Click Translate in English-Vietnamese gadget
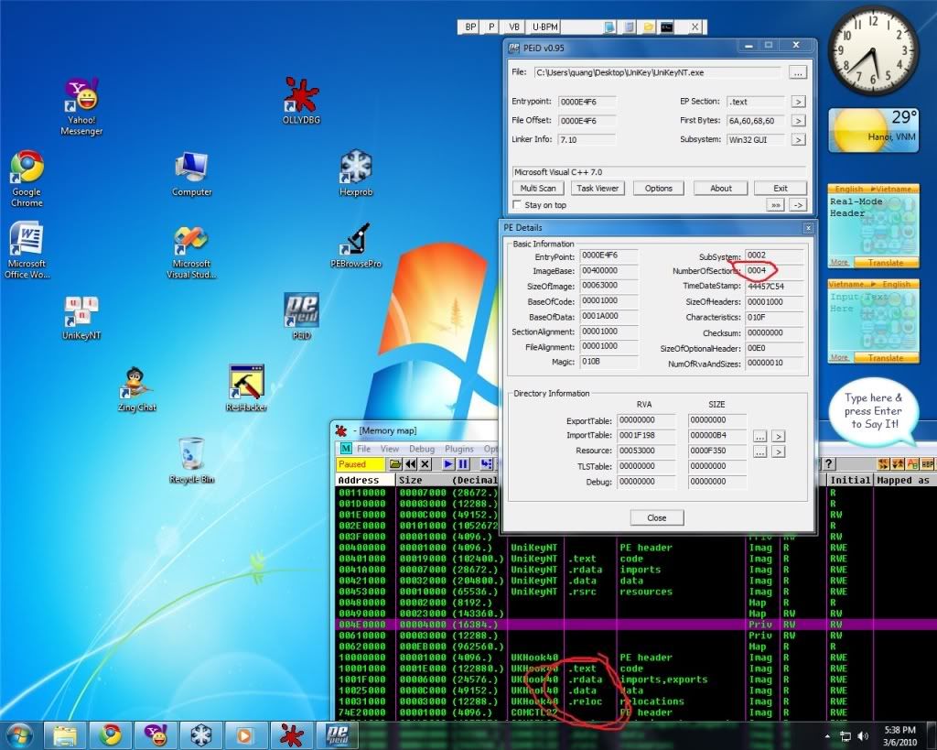The image size is (937, 750). click(886, 263)
